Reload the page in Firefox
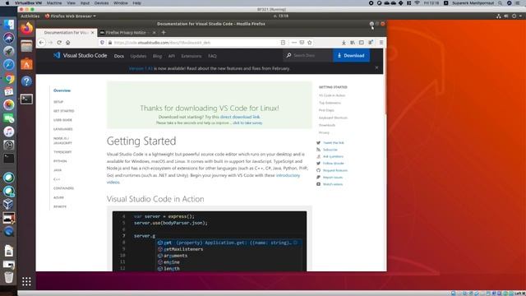The height and width of the screenshot is (296, 526). pos(59,43)
